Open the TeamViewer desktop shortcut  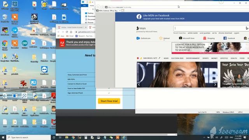point(44,71)
